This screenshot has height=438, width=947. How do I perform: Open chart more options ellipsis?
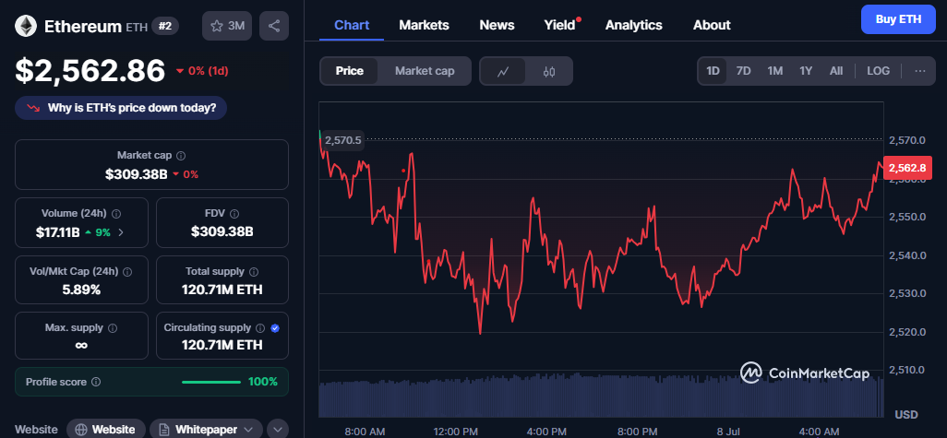[920, 71]
